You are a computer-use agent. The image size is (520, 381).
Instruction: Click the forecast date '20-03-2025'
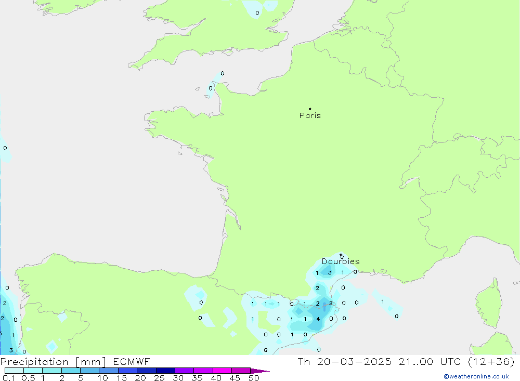click(354, 361)
